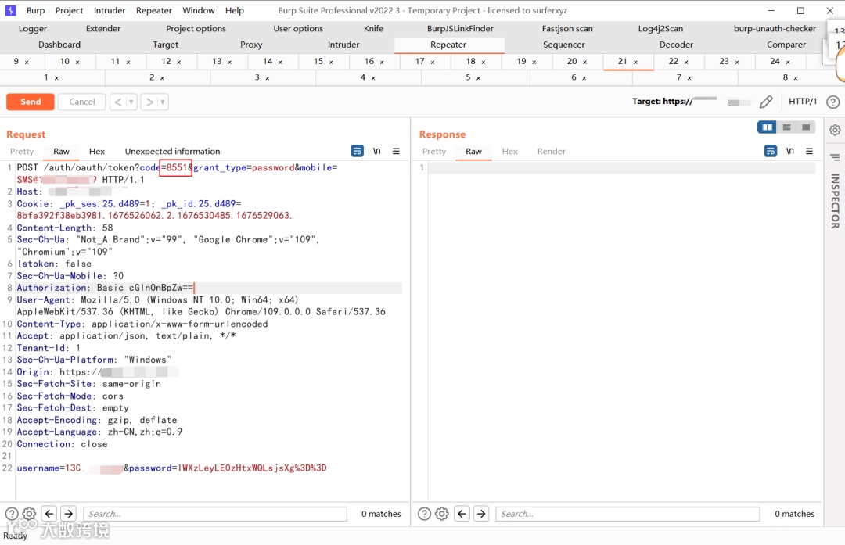This screenshot has height=545, width=845.
Task: Open the Burp menu
Action: (x=35, y=10)
